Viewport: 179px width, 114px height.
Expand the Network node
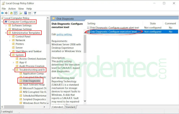pos(10,40)
